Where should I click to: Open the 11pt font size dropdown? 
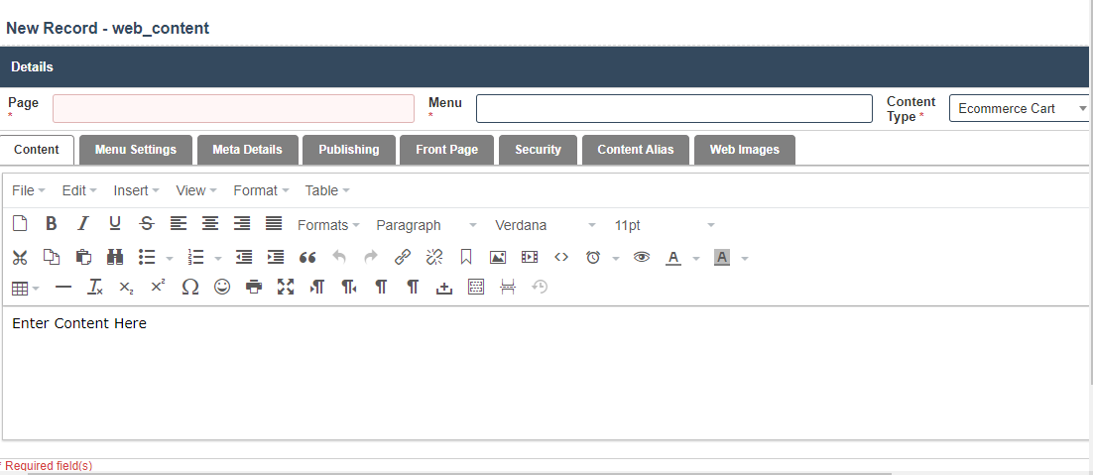tap(664, 225)
